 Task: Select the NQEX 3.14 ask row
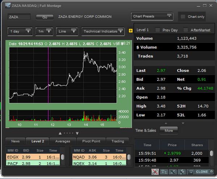click(x=99, y=163)
